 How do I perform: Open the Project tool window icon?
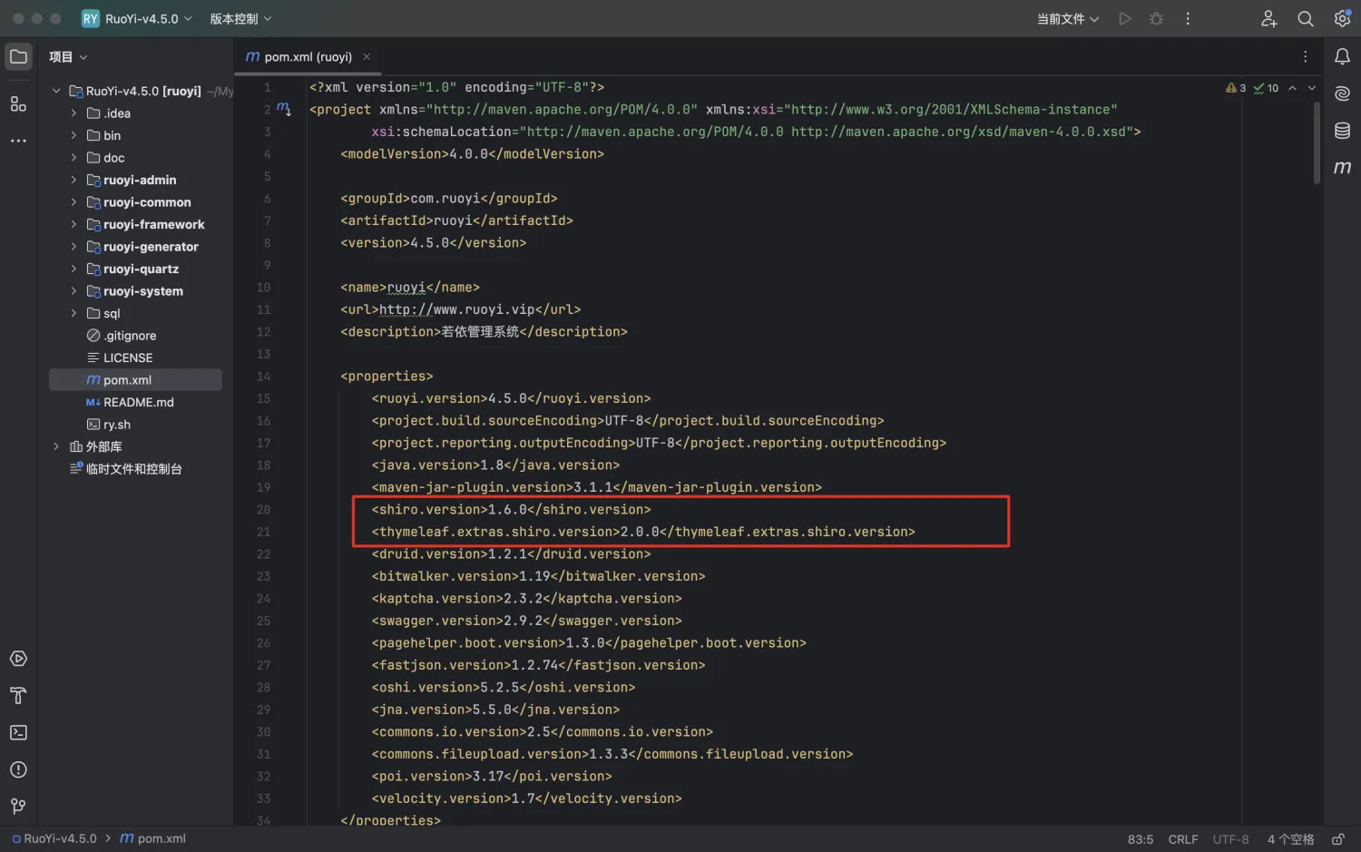pos(18,57)
